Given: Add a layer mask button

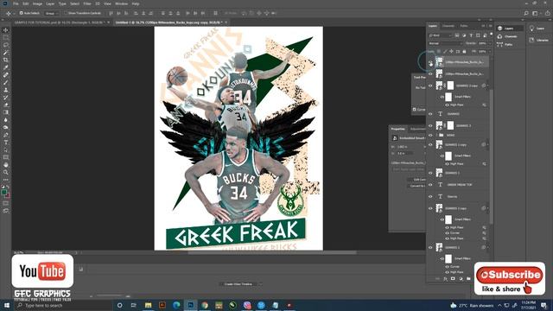Looking at the screenshot, I should click(x=453, y=278).
